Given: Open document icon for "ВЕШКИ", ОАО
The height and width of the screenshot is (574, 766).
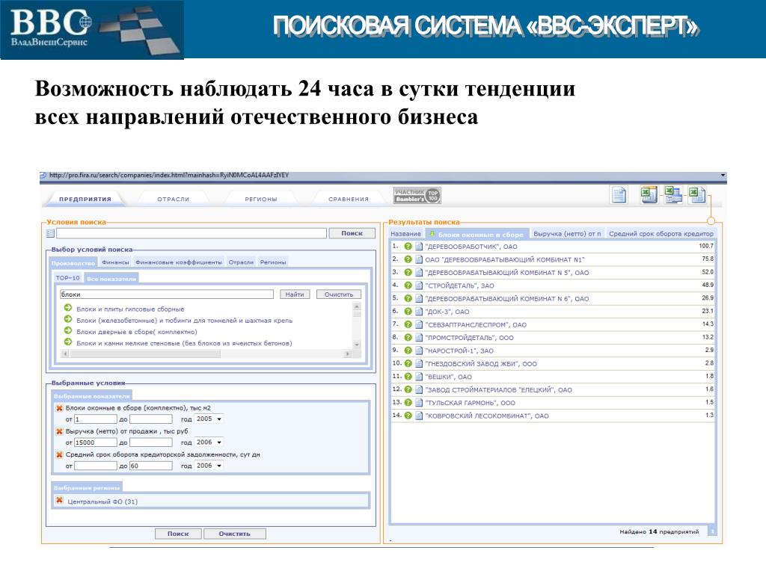Looking at the screenshot, I should (419, 377).
